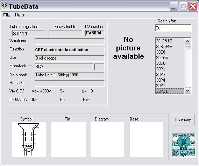Click the CV number field CV5034
This screenshot has height=166, width=199.
(95, 33)
